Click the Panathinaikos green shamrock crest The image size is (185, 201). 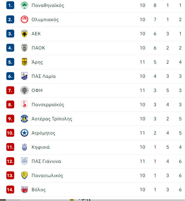click(24, 5)
